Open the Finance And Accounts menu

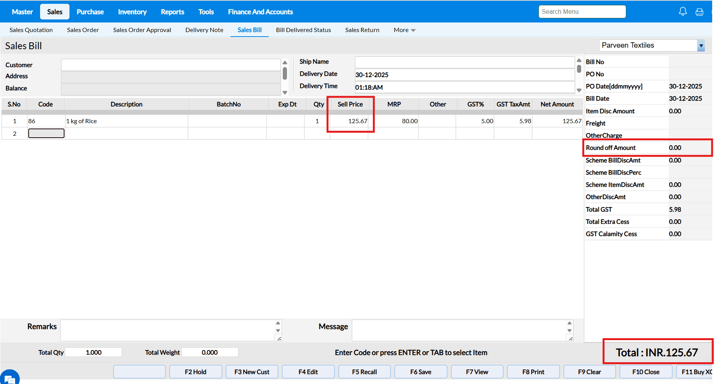(x=260, y=12)
